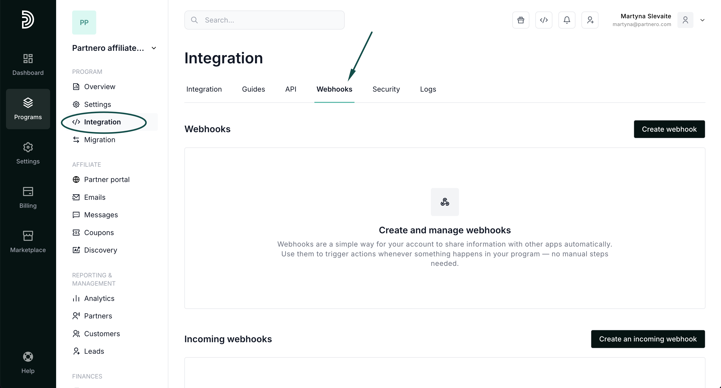Click the gift icon in the header

pos(521,20)
